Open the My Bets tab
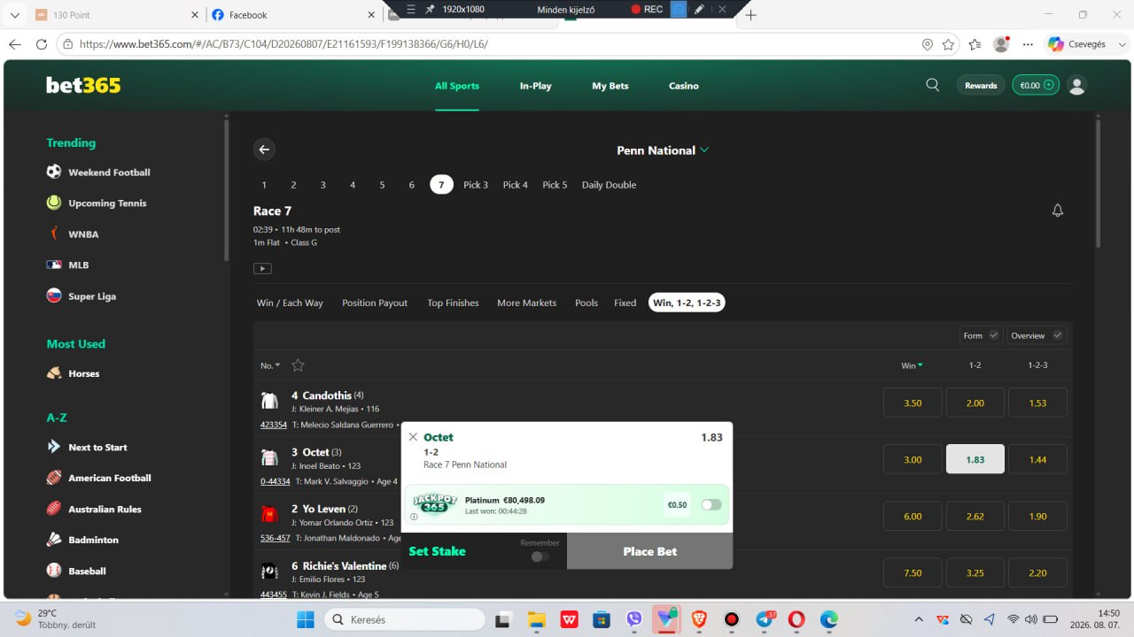 610,86
